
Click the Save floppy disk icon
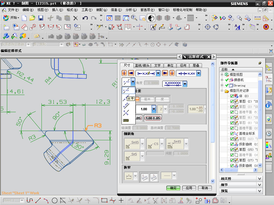41,18
